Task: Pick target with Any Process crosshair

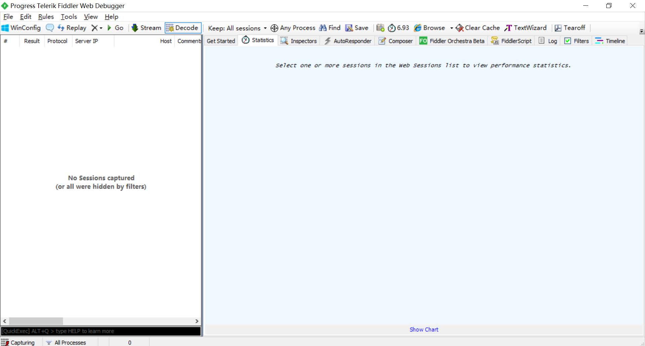Action: click(x=293, y=28)
